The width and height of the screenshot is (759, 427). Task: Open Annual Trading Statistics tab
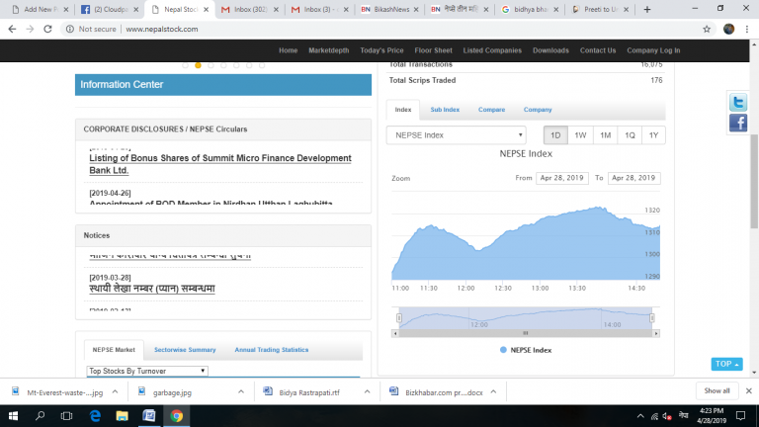tap(272, 350)
